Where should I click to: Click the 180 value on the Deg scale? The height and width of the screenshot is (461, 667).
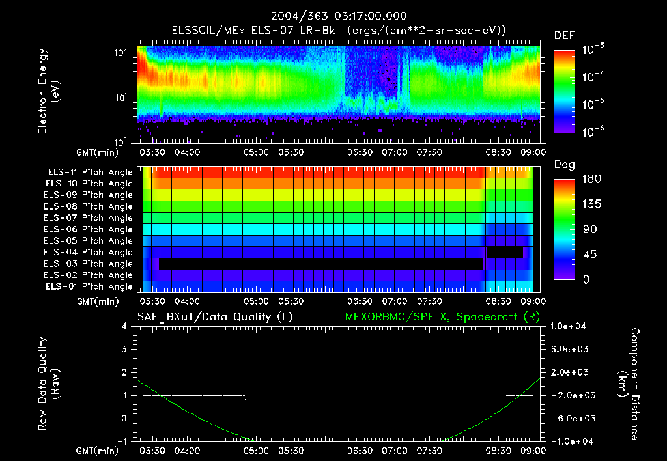click(591, 179)
